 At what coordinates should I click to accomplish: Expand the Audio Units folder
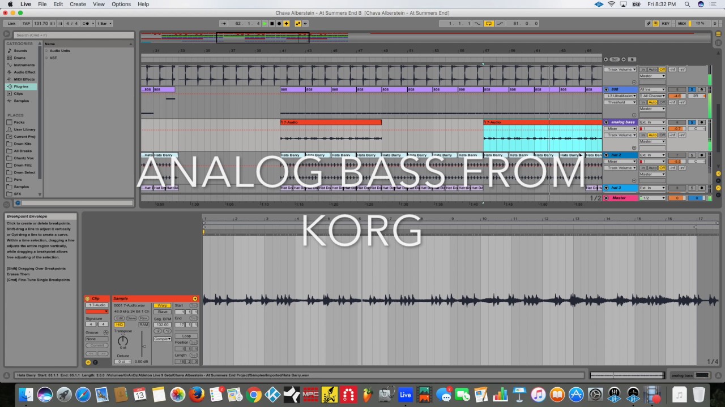tap(47, 51)
